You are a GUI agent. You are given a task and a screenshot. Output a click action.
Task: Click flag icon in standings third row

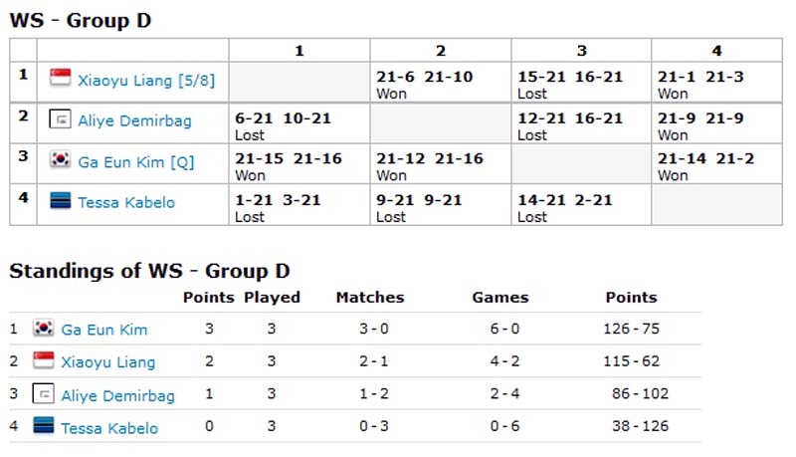[43, 393]
